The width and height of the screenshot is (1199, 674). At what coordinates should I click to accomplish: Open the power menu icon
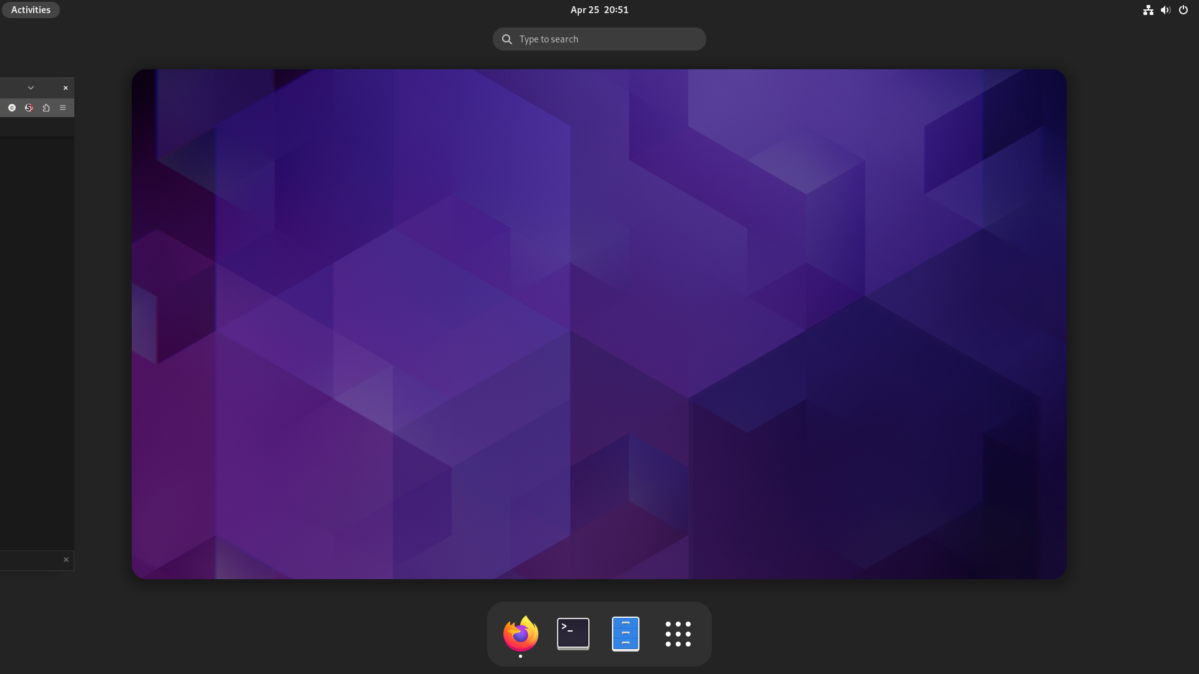[1183, 10]
